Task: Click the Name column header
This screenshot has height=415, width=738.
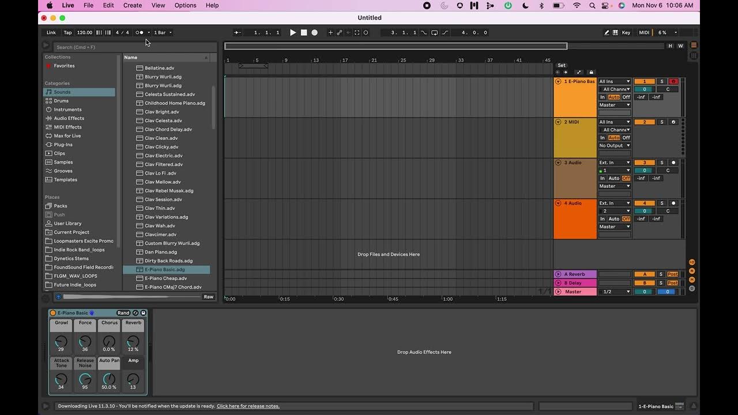Action: click(x=166, y=58)
